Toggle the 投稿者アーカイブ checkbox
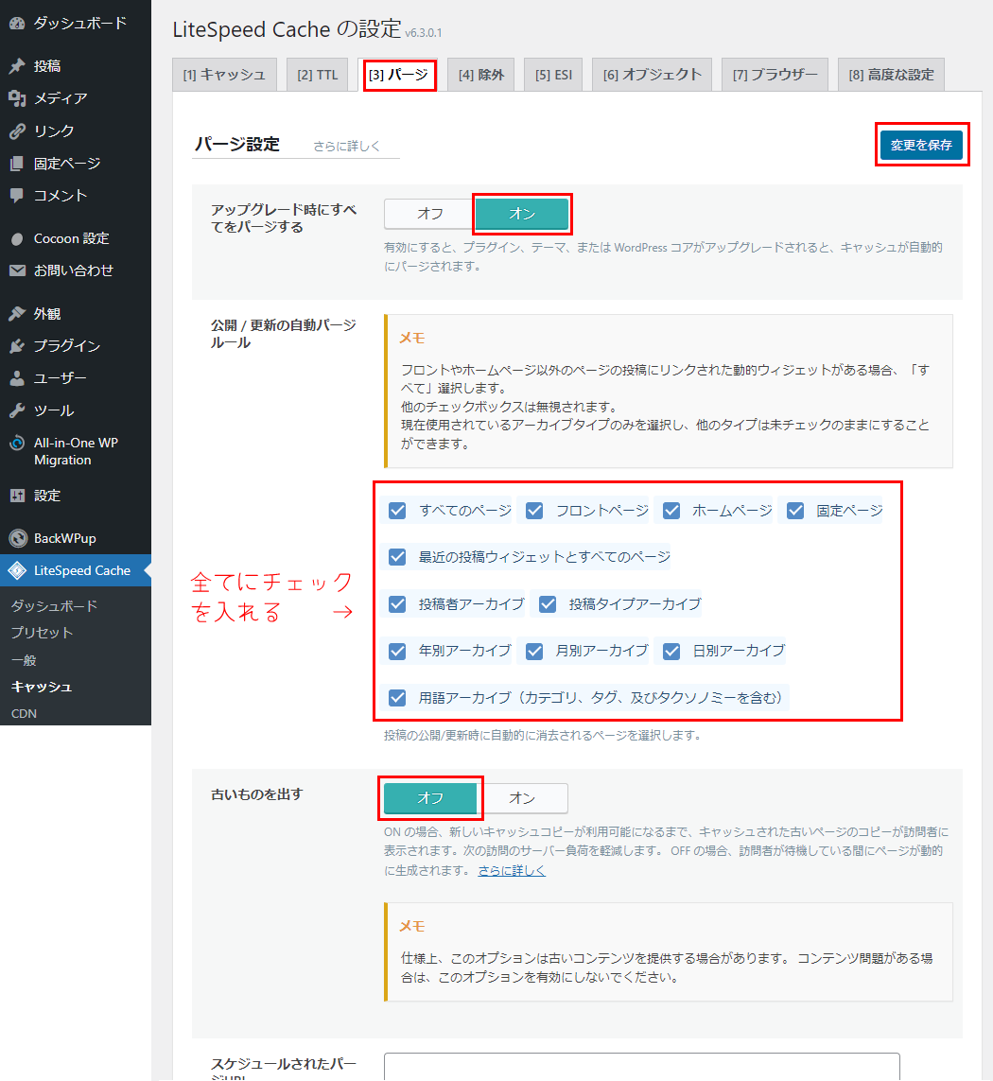 pyautogui.click(x=397, y=603)
